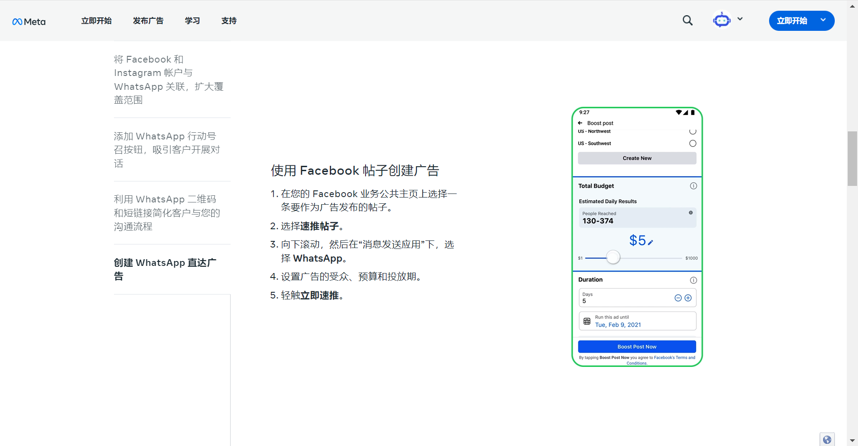Click the pencil edit icon beside $5

pos(651,242)
